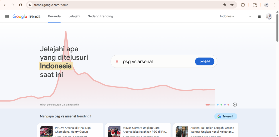
Task: Click the active carousel progress indicator
Action: (210, 104)
